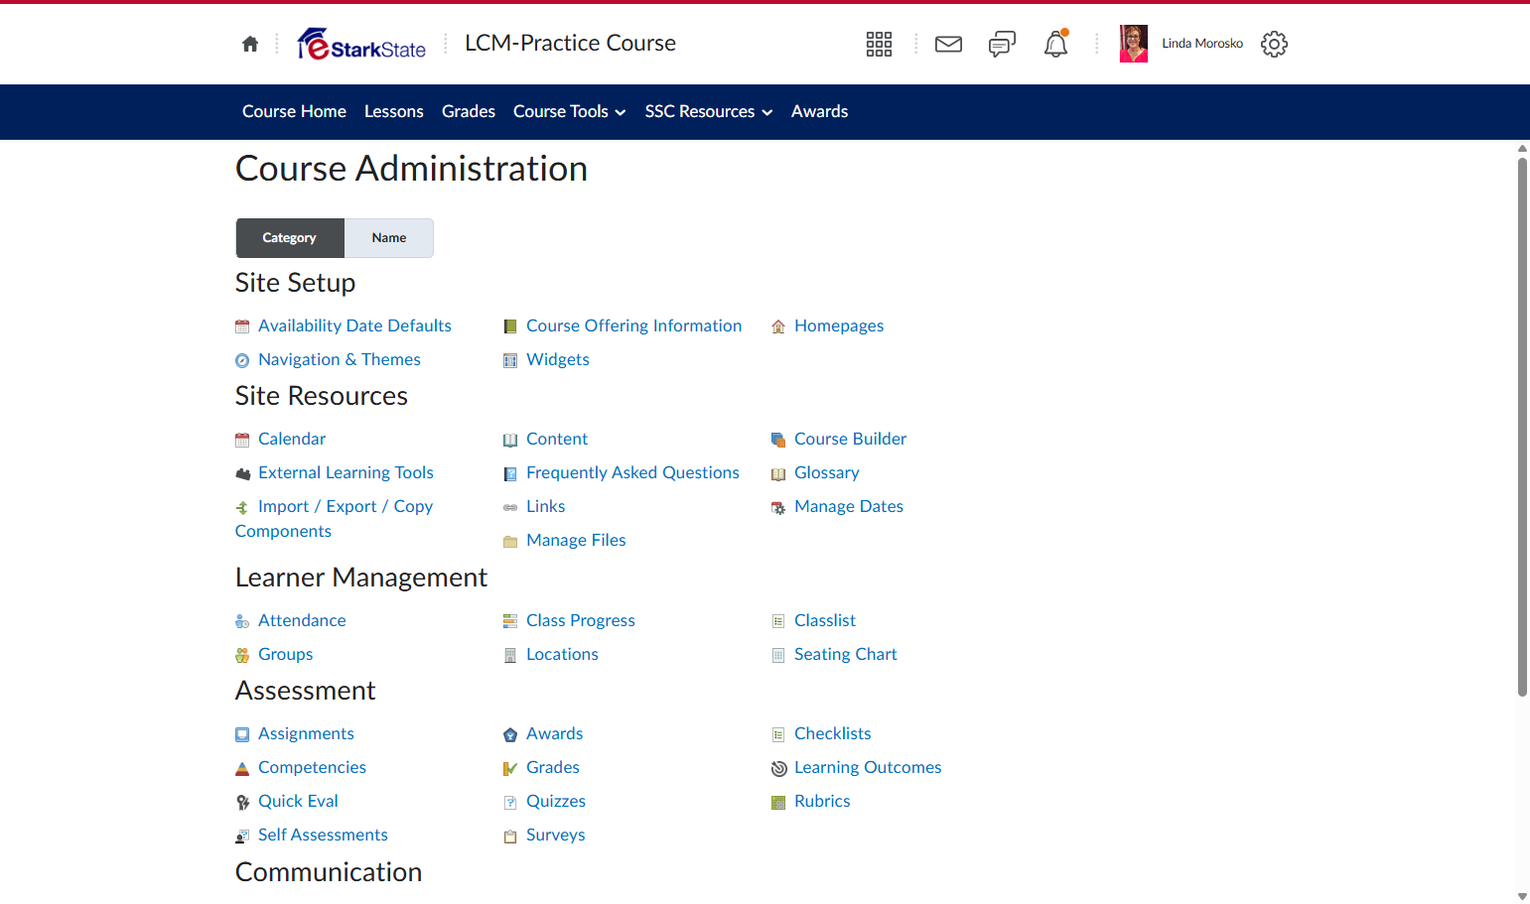Image resolution: width=1530 pixels, height=904 pixels.
Task: Open Frequently Asked Questions link
Action: pyautogui.click(x=632, y=472)
